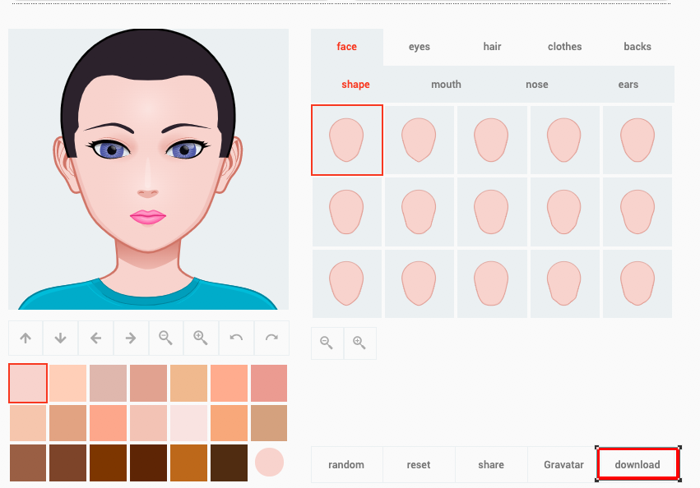This screenshot has width=700, height=488.
Task: Select the shape sub-tab
Action: pyautogui.click(x=356, y=85)
